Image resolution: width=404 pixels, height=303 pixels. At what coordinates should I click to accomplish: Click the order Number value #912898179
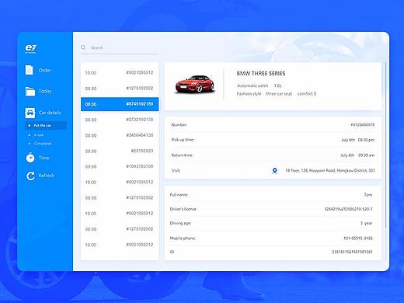click(x=362, y=125)
